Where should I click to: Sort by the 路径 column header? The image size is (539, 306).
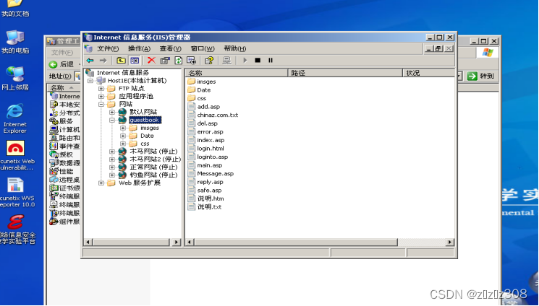[x=345, y=73]
